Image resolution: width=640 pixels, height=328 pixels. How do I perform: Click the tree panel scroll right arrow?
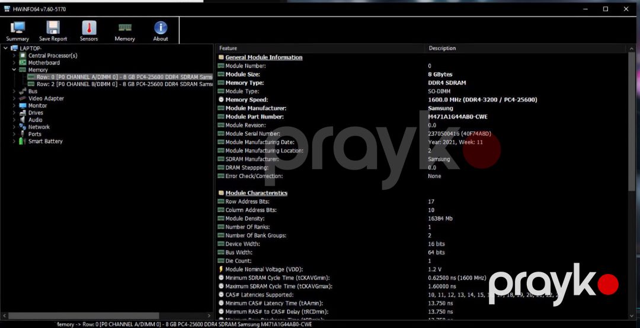coord(209,316)
